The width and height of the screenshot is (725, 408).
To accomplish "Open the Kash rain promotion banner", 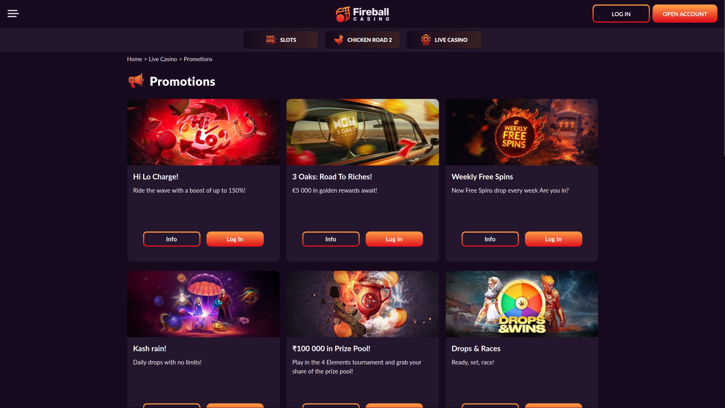I will click(x=203, y=304).
